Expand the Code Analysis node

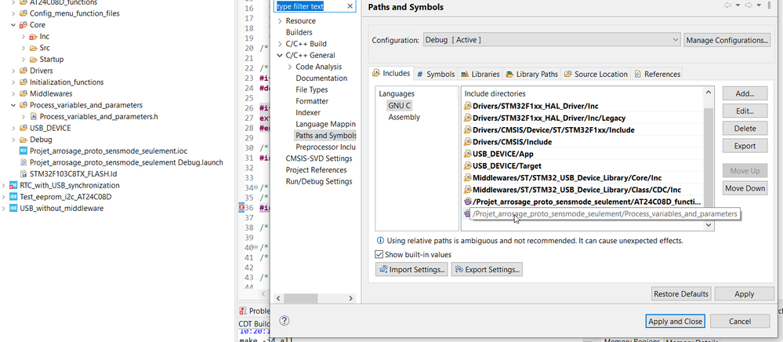[x=290, y=67]
